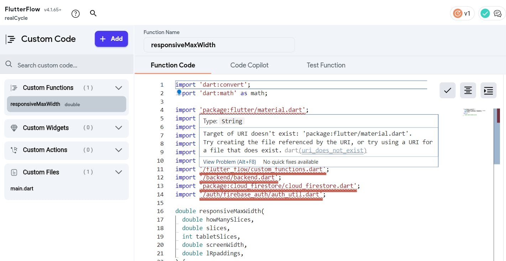
Task: Click the code editor vertical scrollbar
Action: click(497, 136)
